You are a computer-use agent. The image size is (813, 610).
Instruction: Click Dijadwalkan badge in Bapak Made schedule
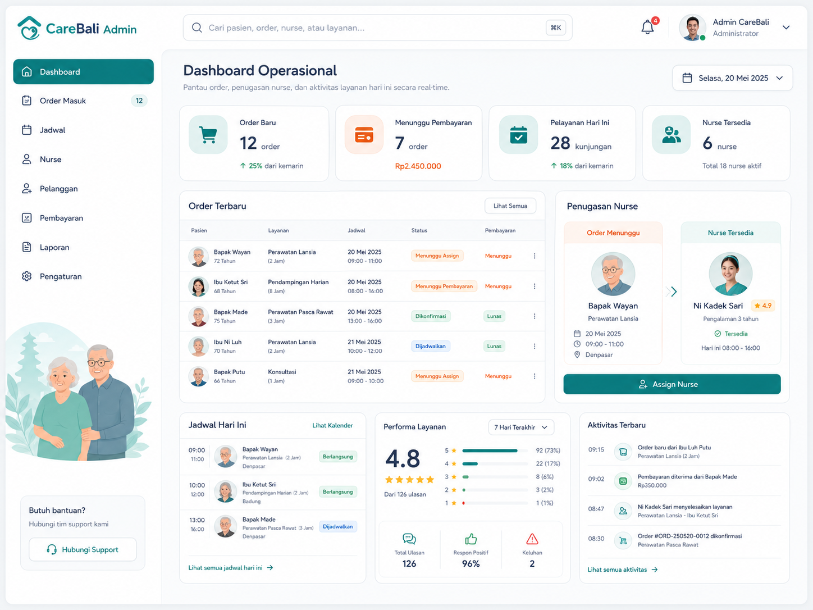338,527
